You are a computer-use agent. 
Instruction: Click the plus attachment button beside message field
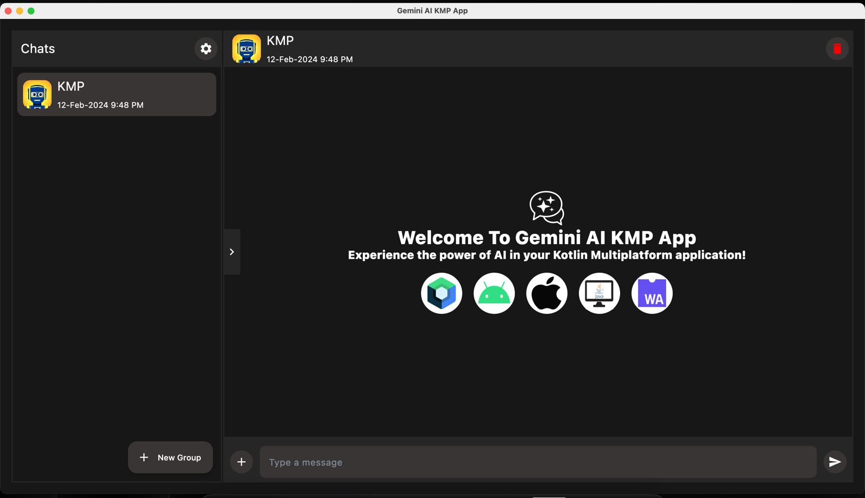click(x=242, y=462)
